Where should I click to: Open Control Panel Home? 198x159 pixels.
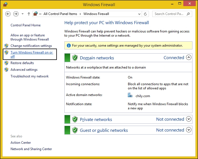(26, 25)
